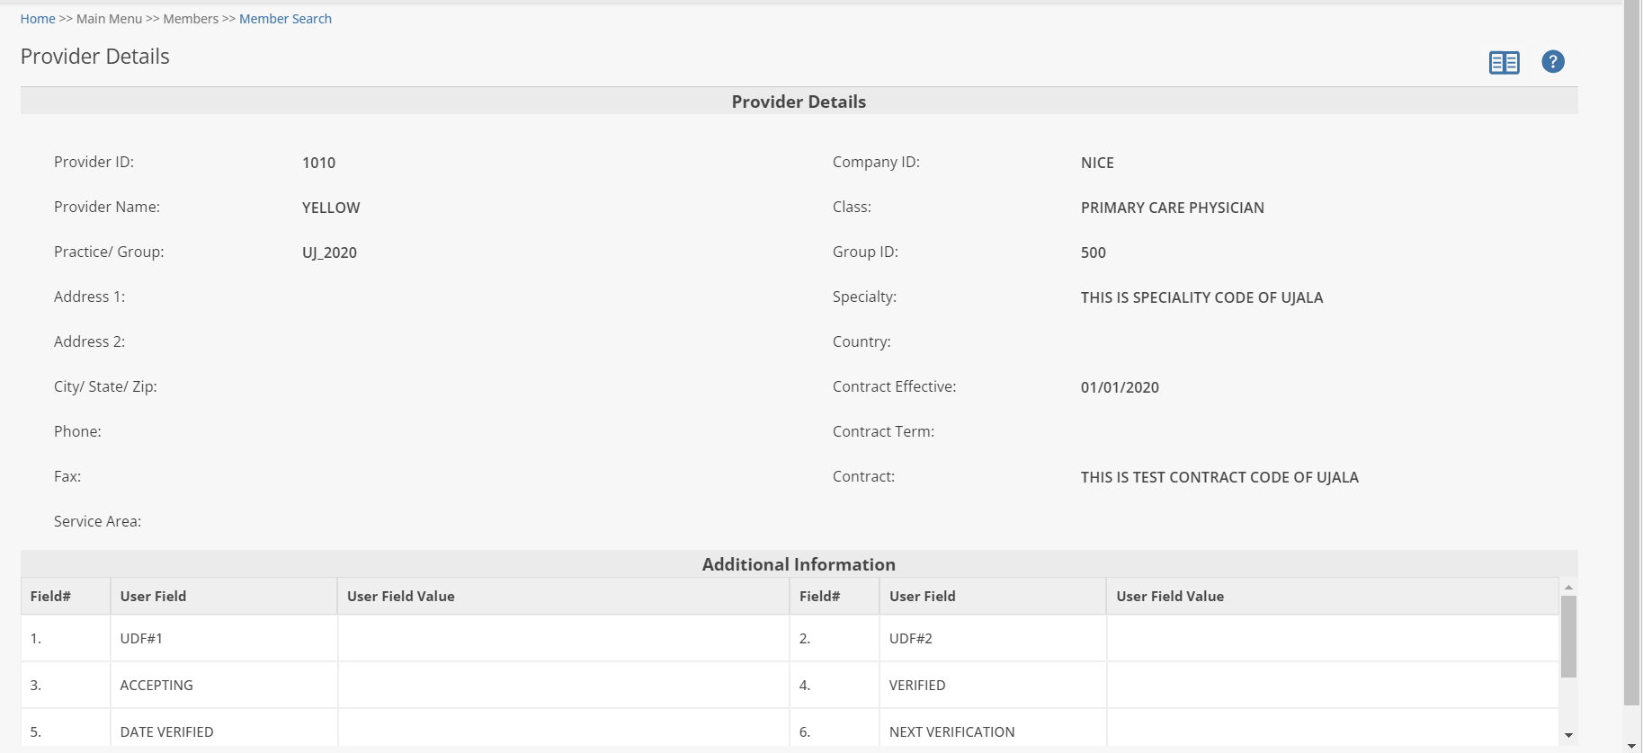Click the ACCEPTING user field row
The width and height of the screenshot is (1643, 753).
[x=156, y=686]
